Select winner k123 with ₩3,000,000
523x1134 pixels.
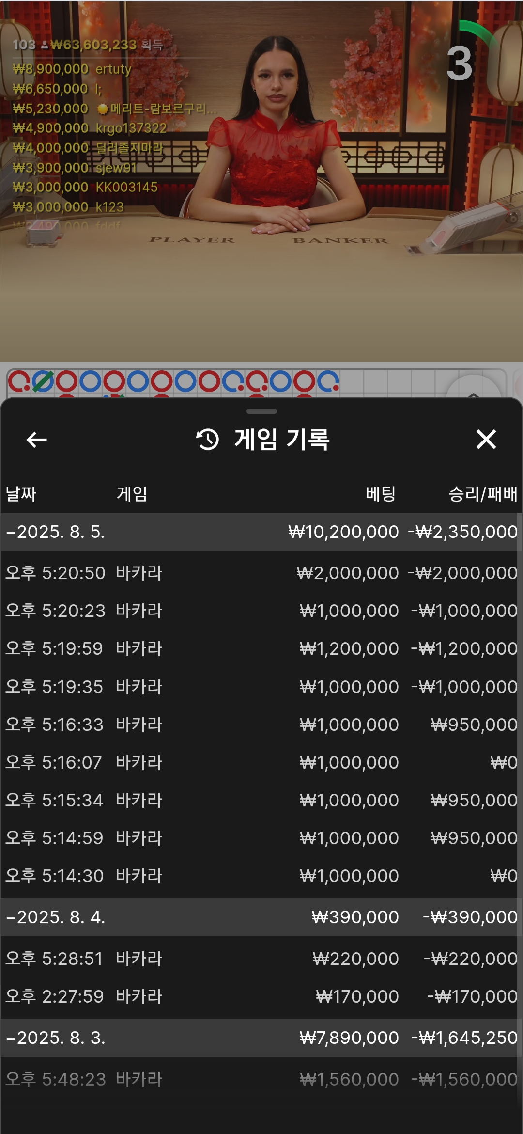68,207
